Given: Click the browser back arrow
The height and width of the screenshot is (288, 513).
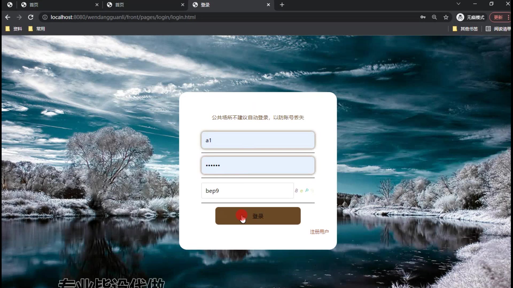Looking at the screenshot, I should [8, 17].
